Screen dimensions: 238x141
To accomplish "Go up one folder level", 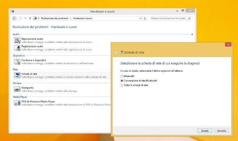I will coord(30,18).
